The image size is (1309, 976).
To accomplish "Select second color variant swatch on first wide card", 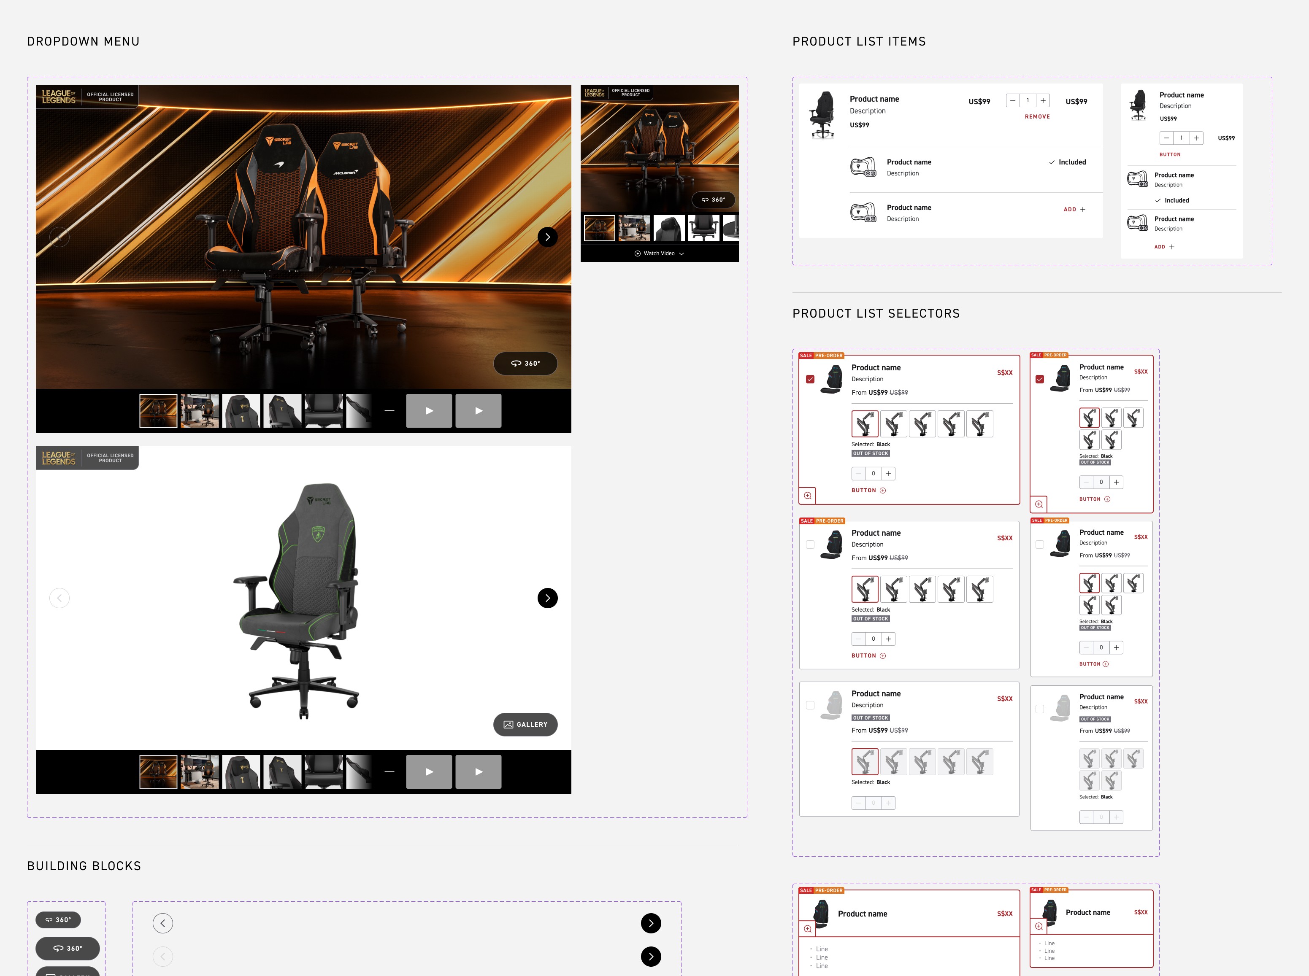I will pos(893,423).
